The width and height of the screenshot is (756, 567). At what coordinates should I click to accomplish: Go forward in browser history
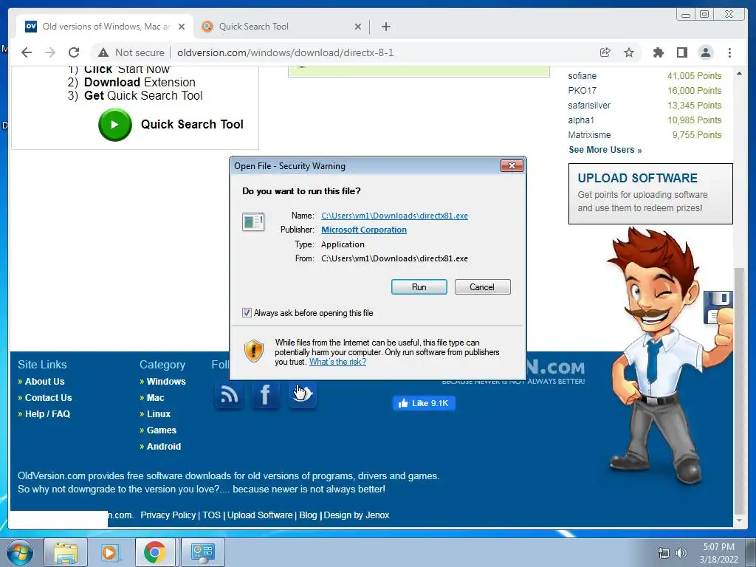pyautogui.click(x=50, y=52)
